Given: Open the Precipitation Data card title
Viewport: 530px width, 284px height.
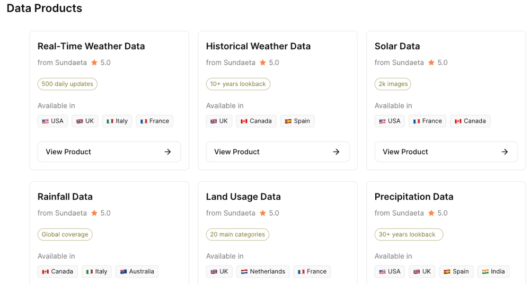Looking at the screenshot, I should 414,197.
